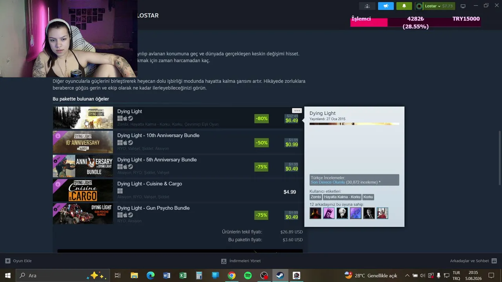Open the LOSTAR profile tab

pos(147,16)
